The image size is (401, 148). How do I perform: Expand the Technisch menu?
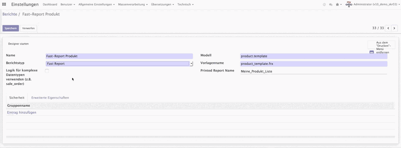click(185, 5)
